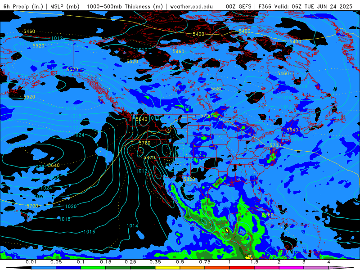Click the 1028 pressure contour label
This screenshot has height=270, width=360.
tap(38, 167)
